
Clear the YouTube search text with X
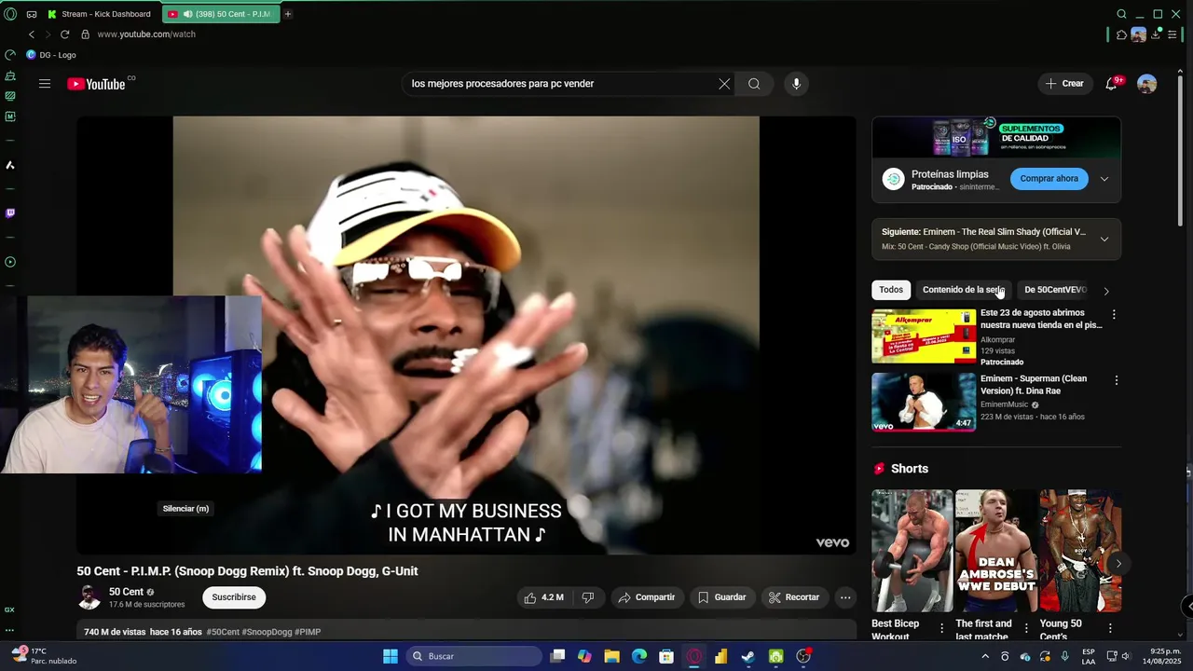click(724, 84)
